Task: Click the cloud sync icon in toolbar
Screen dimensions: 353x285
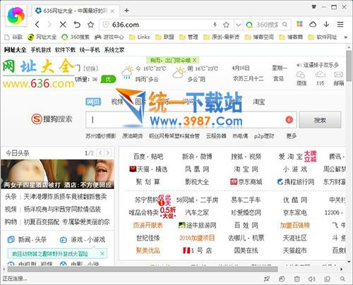Action: click(x=313, y=24)
